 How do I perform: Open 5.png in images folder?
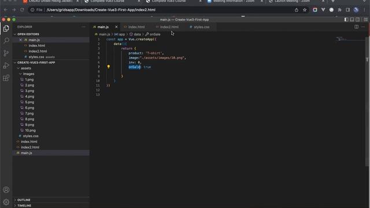[x=29, y=102]
